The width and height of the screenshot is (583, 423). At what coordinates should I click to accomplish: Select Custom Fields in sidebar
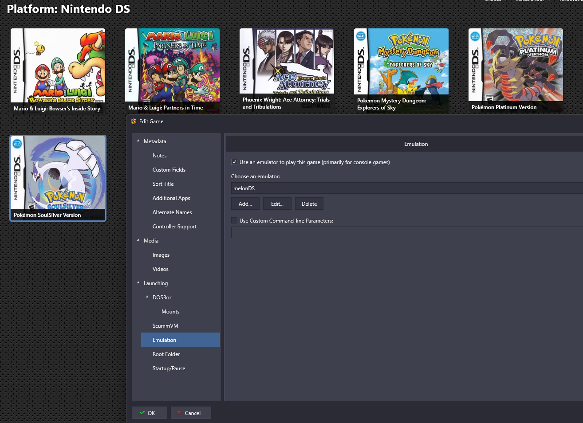pos(169,170)
